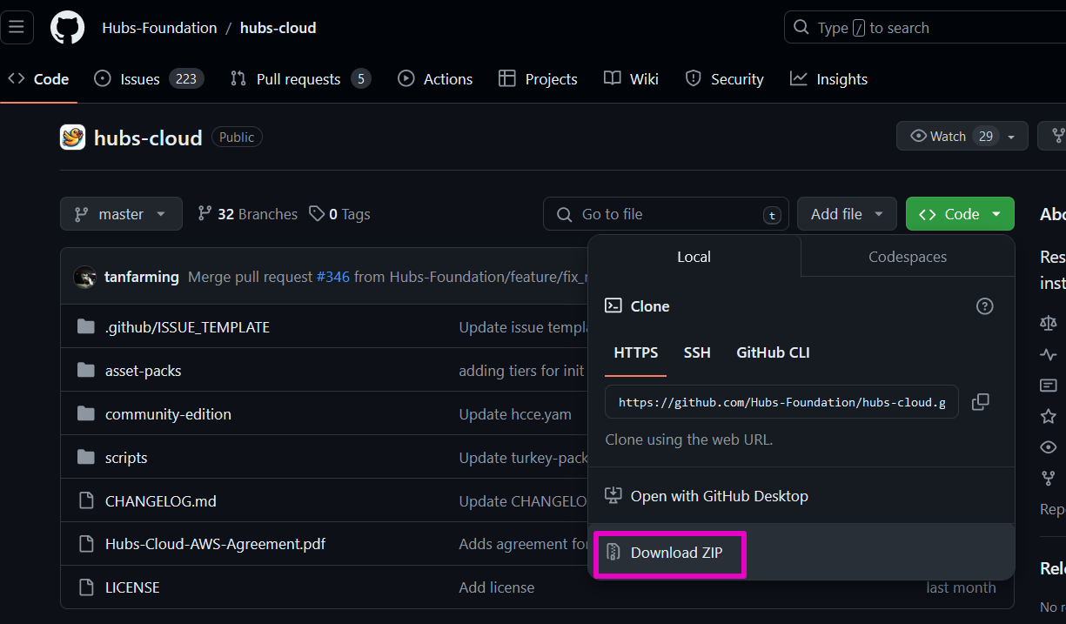The width and height of the screenshot is (1066, 624).
Task: Open the Security tab
Action: [x=724, y=79]
